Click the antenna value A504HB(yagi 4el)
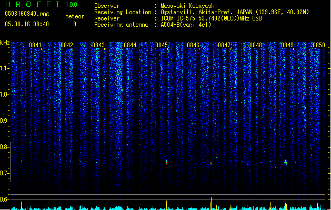 pyautogui.click(x=186, y=25)
